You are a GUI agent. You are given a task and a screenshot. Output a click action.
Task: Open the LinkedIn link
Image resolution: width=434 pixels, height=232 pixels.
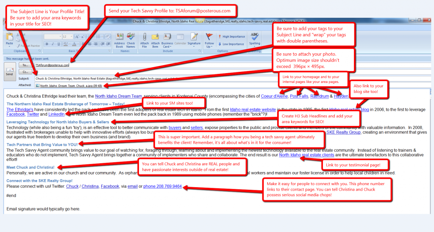[x=56, y=114]
